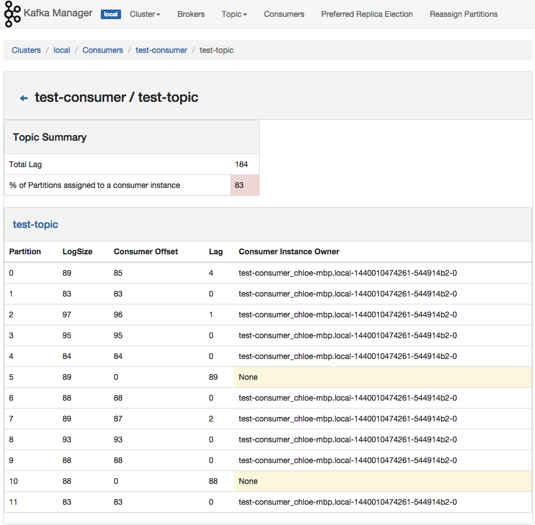The height and width of the screenshot is (525, 535).
Task: Click the Kafka Manager brand text
Action: (x=58, y=14)
